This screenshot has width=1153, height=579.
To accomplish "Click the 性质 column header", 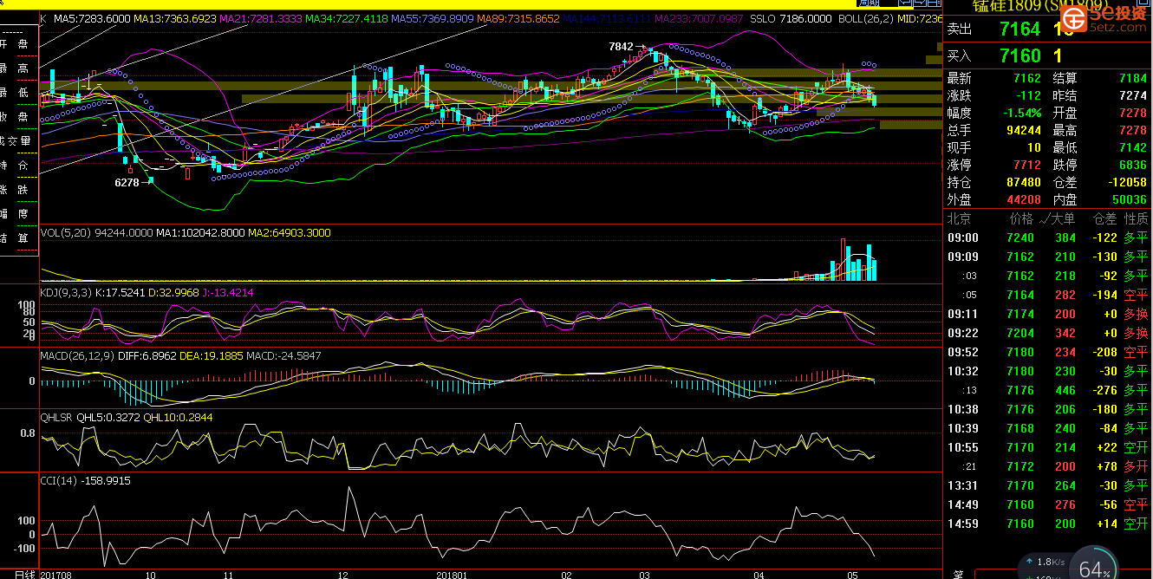I will click(x=1136, y=218).
